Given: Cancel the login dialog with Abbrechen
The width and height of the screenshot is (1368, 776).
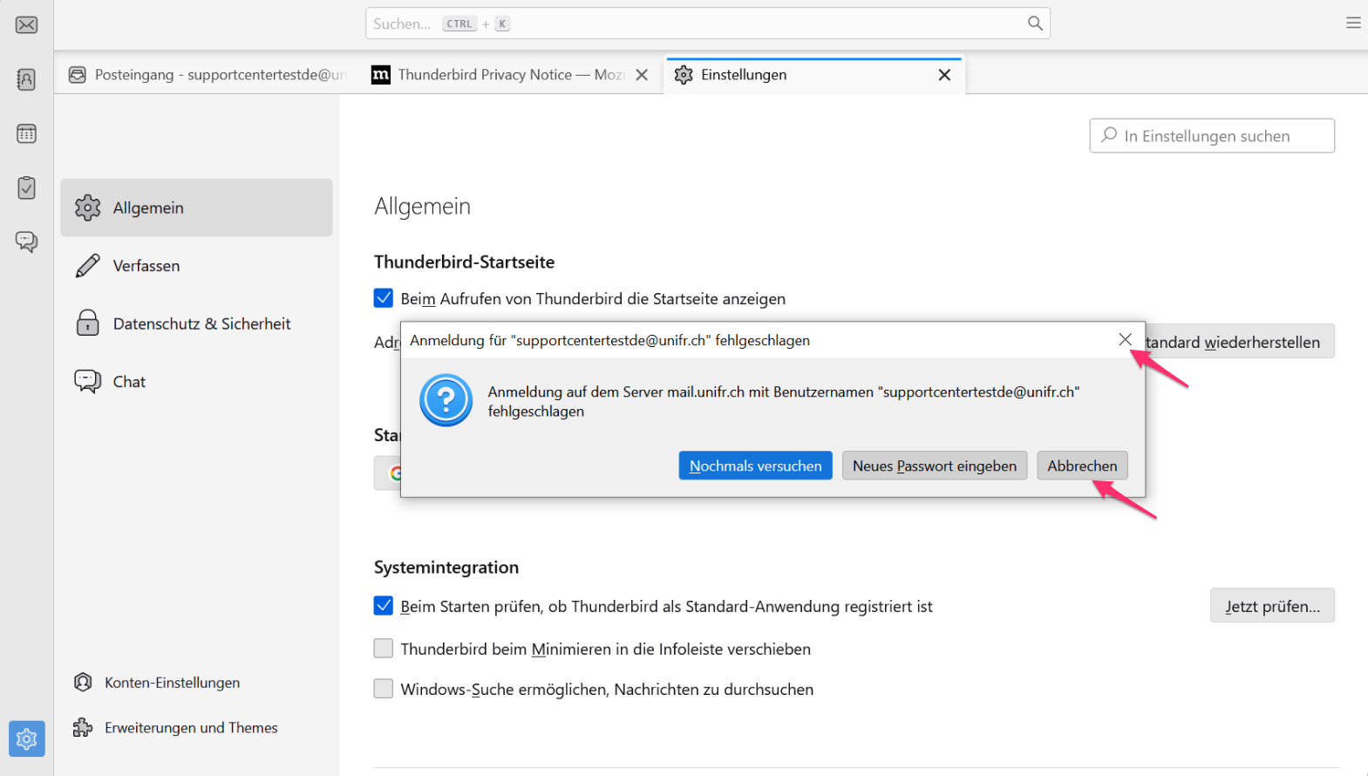Looking at the screenshot, I should coord(1081,466).
